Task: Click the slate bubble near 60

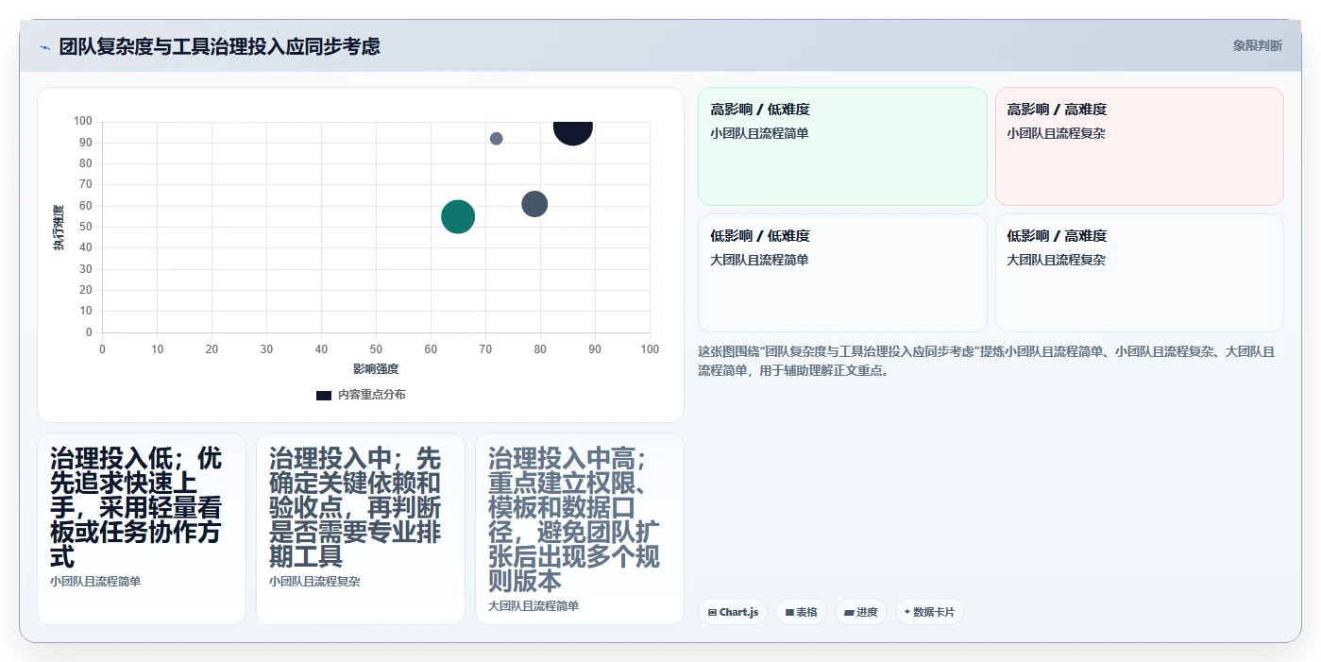Action: [x=534, y=204]
